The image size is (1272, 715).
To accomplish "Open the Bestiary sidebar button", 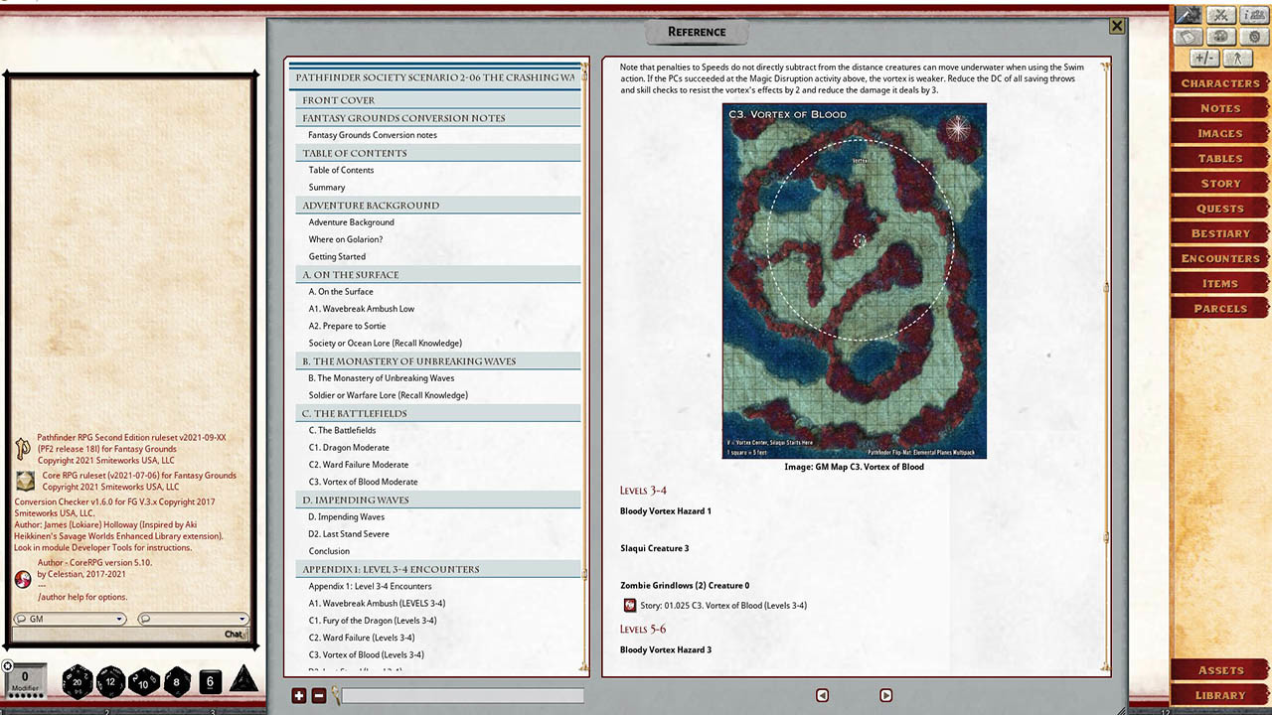I will [x=1219, y=232].
